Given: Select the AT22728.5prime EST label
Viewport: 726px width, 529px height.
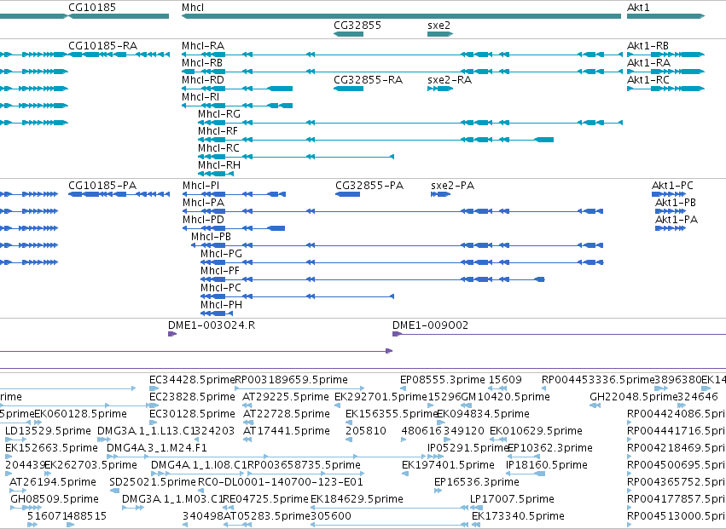Looking at the screenshot, I should 287,414.
